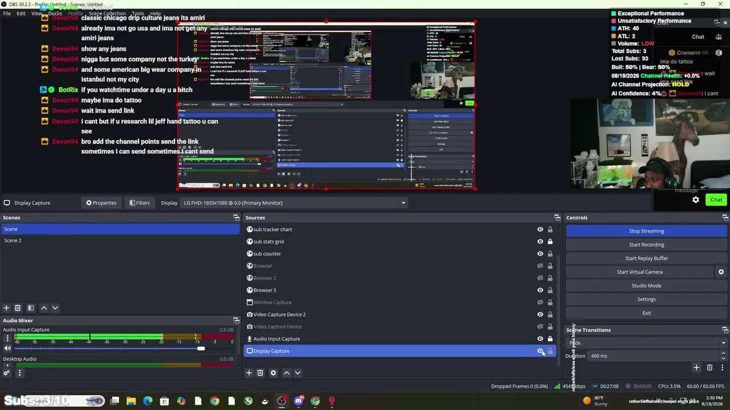Screen dimensions: 730x410
Task: Lock the Display Capture source
Action: (550, 351)
